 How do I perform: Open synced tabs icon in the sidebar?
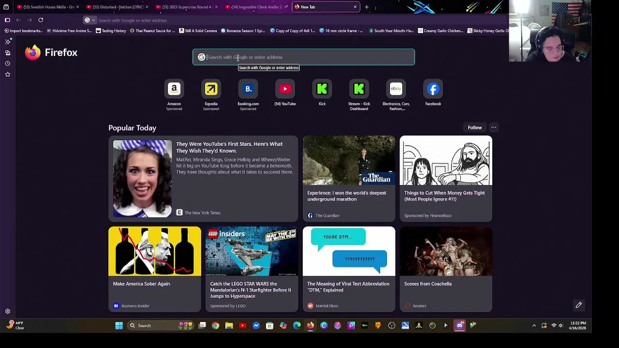[x=8, y=53]
